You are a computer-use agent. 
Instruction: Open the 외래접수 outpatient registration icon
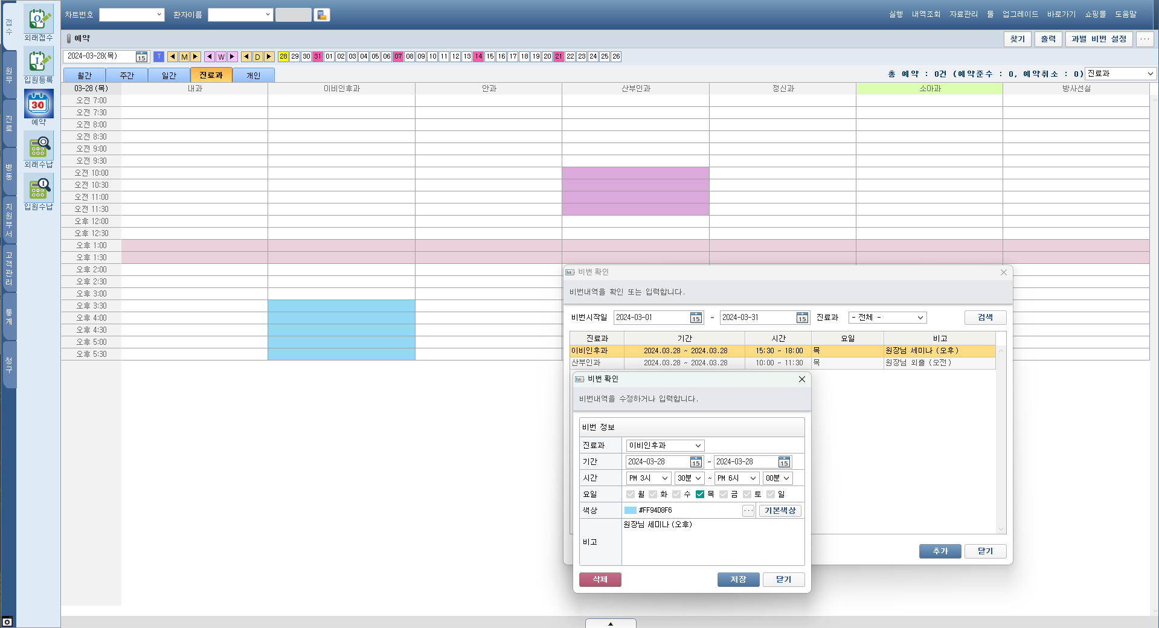coord(39,20)
